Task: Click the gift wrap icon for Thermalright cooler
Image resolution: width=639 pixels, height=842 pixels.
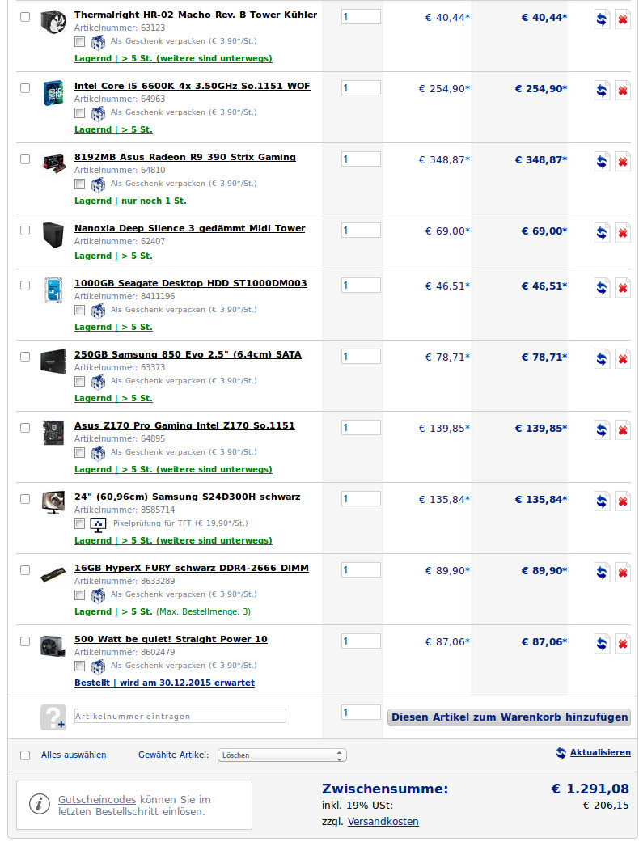Action: click(x=98, y=42)
